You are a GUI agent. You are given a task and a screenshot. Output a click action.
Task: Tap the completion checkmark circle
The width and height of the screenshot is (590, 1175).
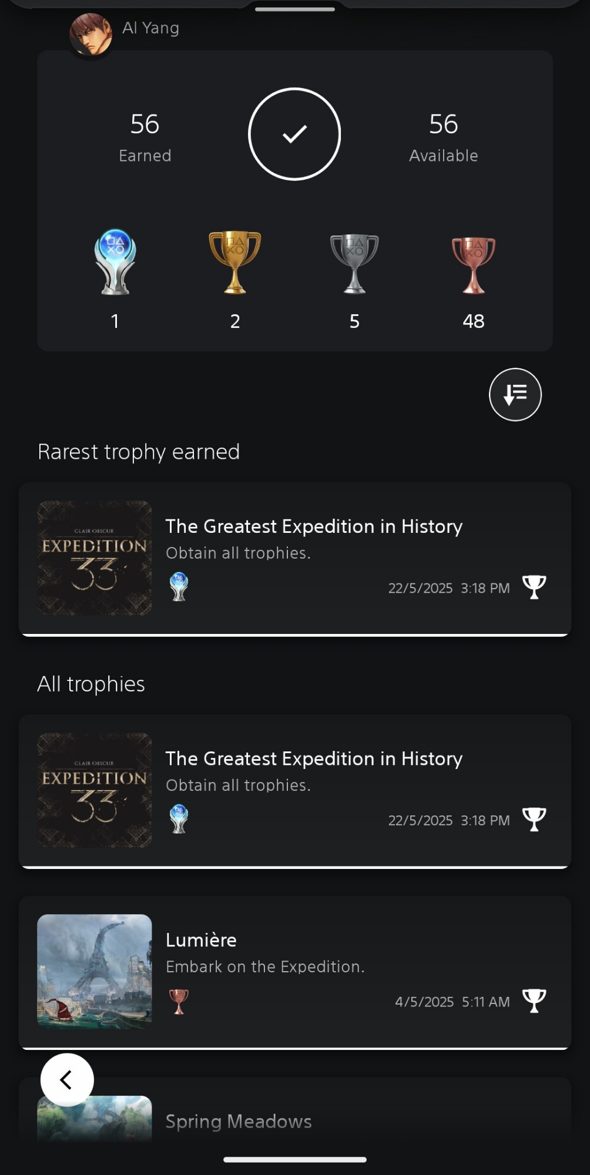294,134
